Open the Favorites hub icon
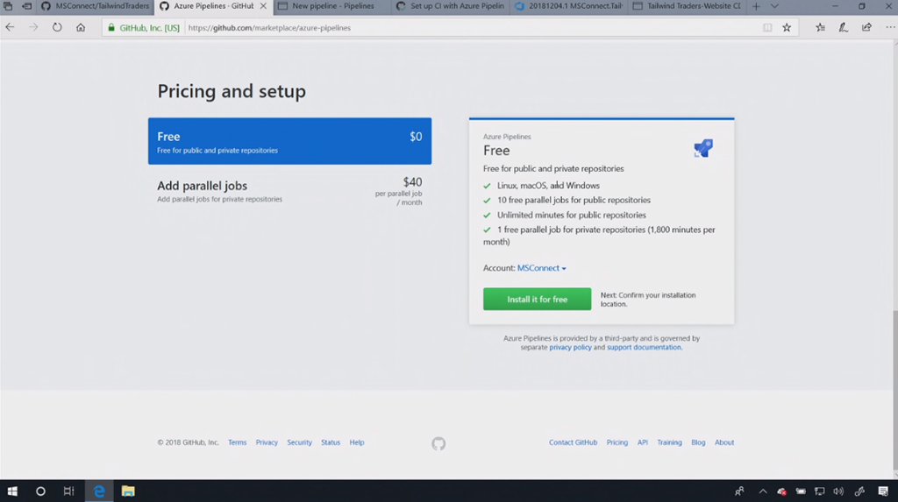The height and width of the screenshot is (502, 898). point(820,27)
